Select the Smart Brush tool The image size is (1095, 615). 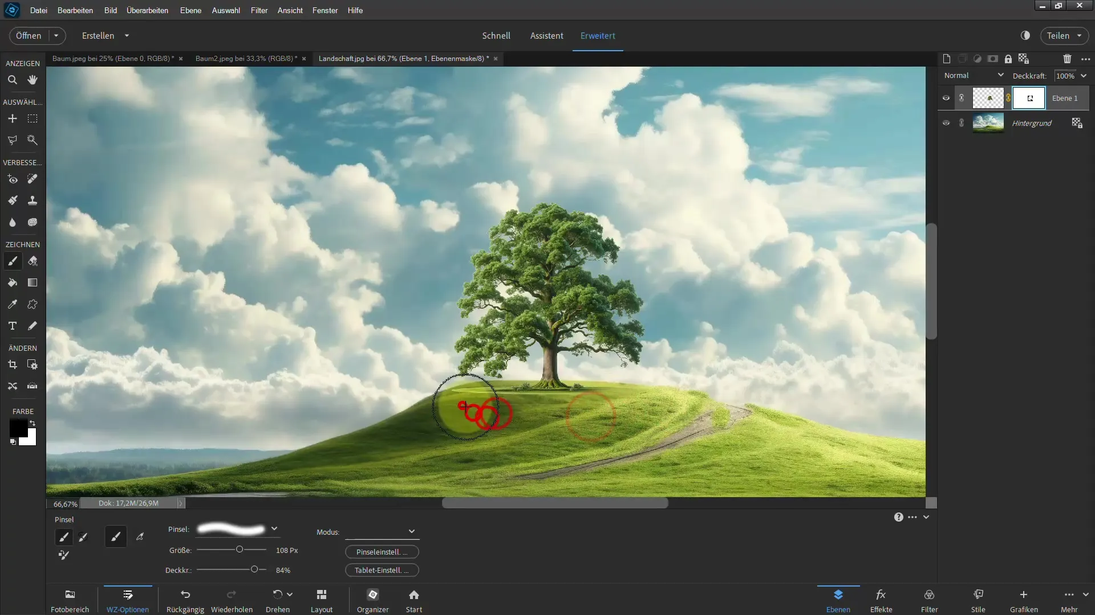click(12, 200)
